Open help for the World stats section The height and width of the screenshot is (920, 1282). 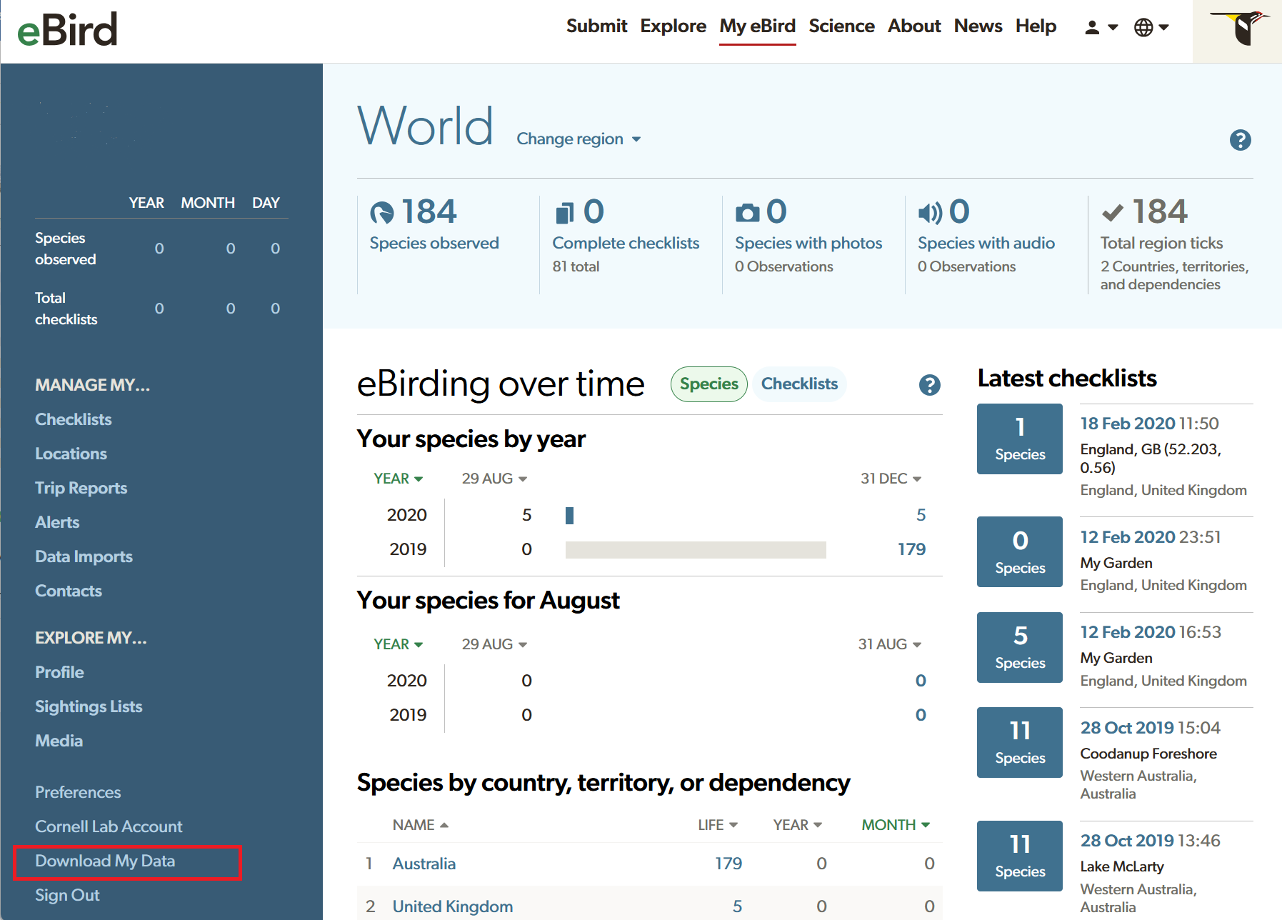point(1240,140)
